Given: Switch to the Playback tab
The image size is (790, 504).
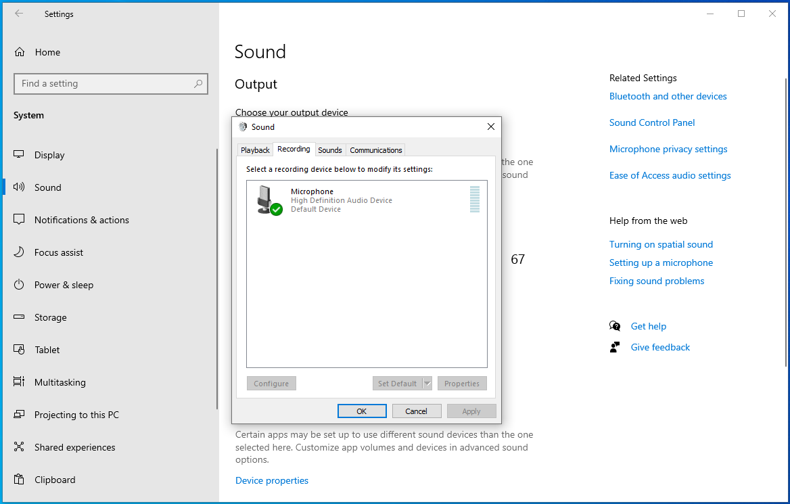Looking at the screenshot, I should pyautogui.click(x=255, y=150).
